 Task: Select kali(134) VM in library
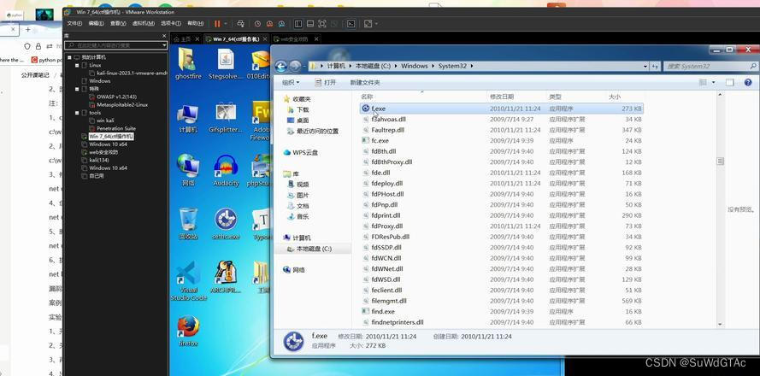pos(95,160)
